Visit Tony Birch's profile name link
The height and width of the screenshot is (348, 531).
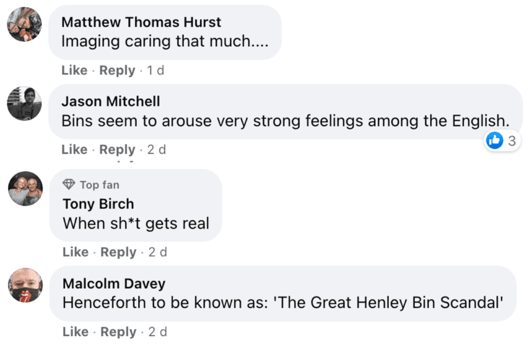pyautogui.click(x=99, y=204)
